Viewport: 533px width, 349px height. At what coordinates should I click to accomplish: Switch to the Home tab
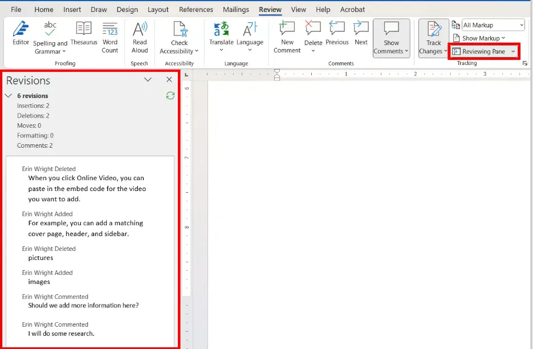[x=43, y=10]
